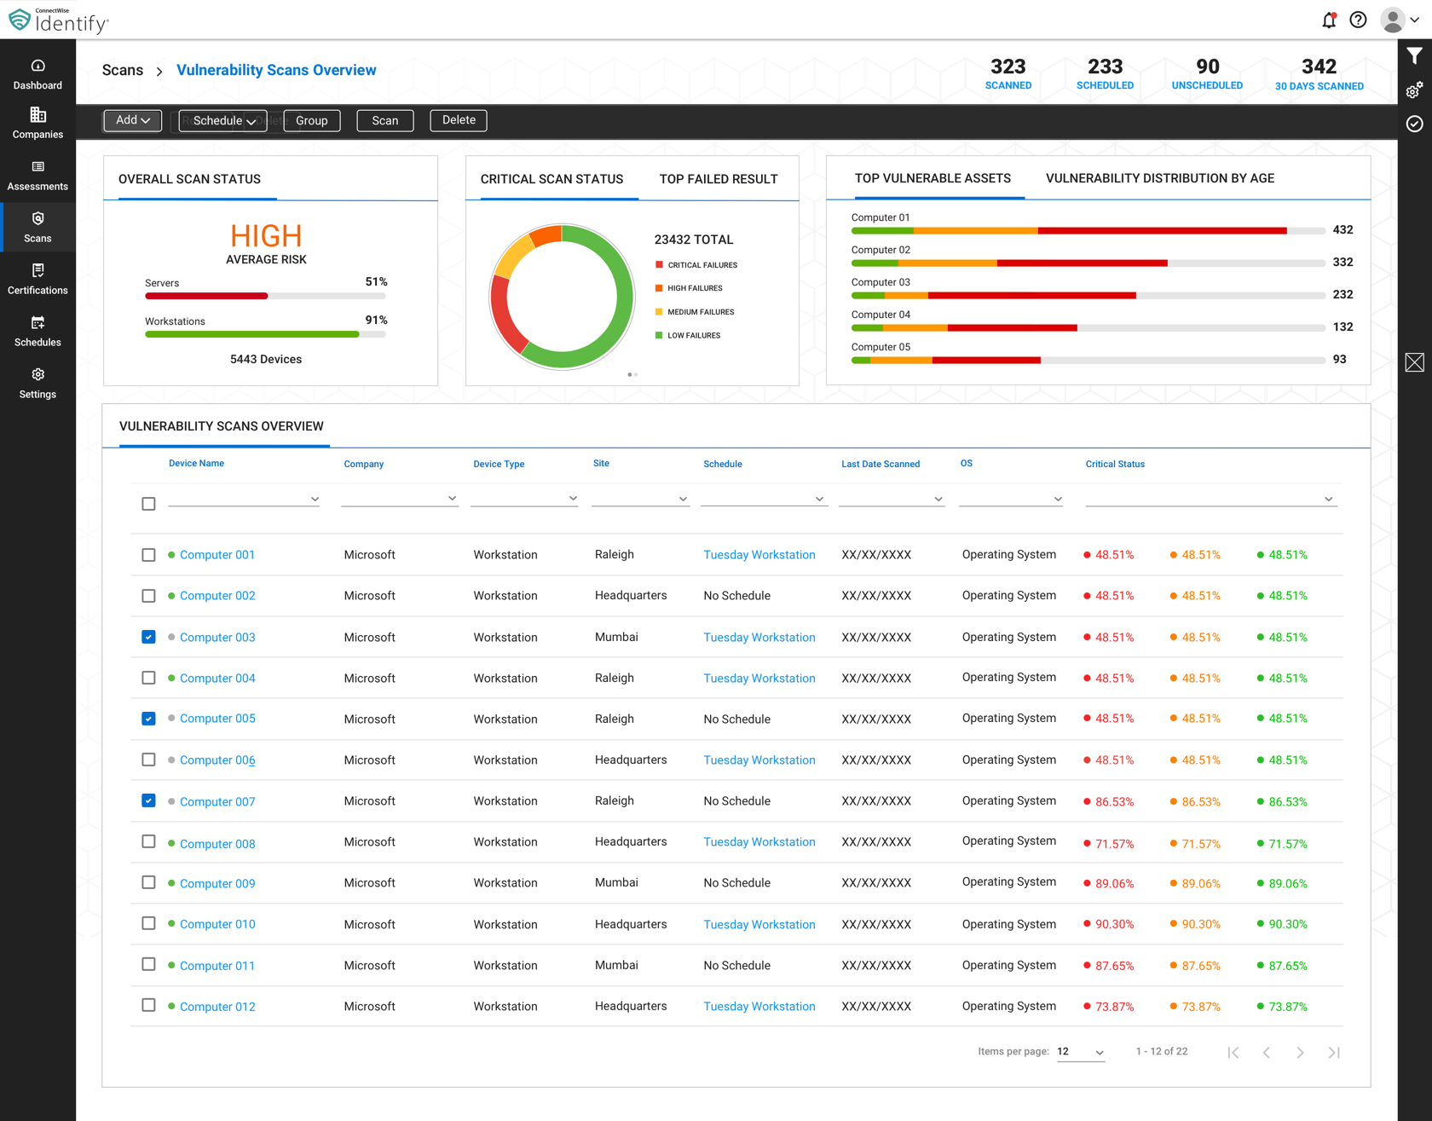Click the notification bell icon

click(1329, 20)
